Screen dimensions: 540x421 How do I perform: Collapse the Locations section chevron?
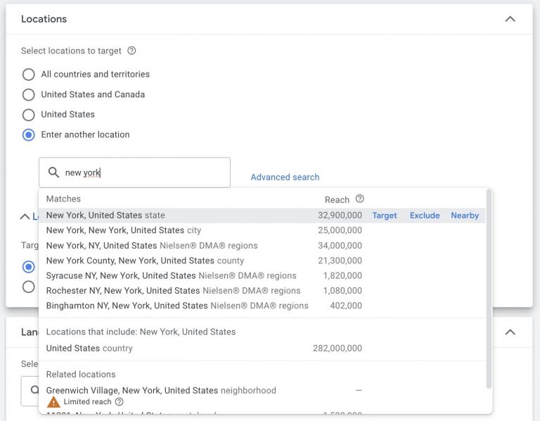(x=510, y=19)
